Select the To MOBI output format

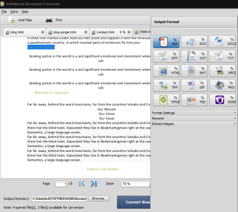click(223, 100)
